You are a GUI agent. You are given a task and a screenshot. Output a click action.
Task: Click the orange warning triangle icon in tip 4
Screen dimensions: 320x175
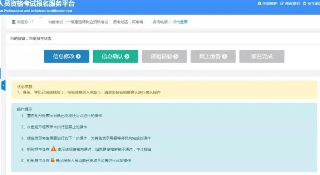coord(54,149)
